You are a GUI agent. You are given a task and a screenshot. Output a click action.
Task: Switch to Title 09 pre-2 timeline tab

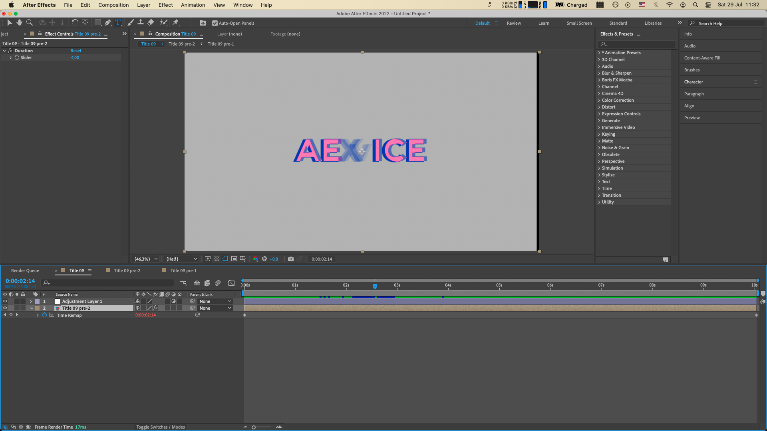(x=127, y=271)
